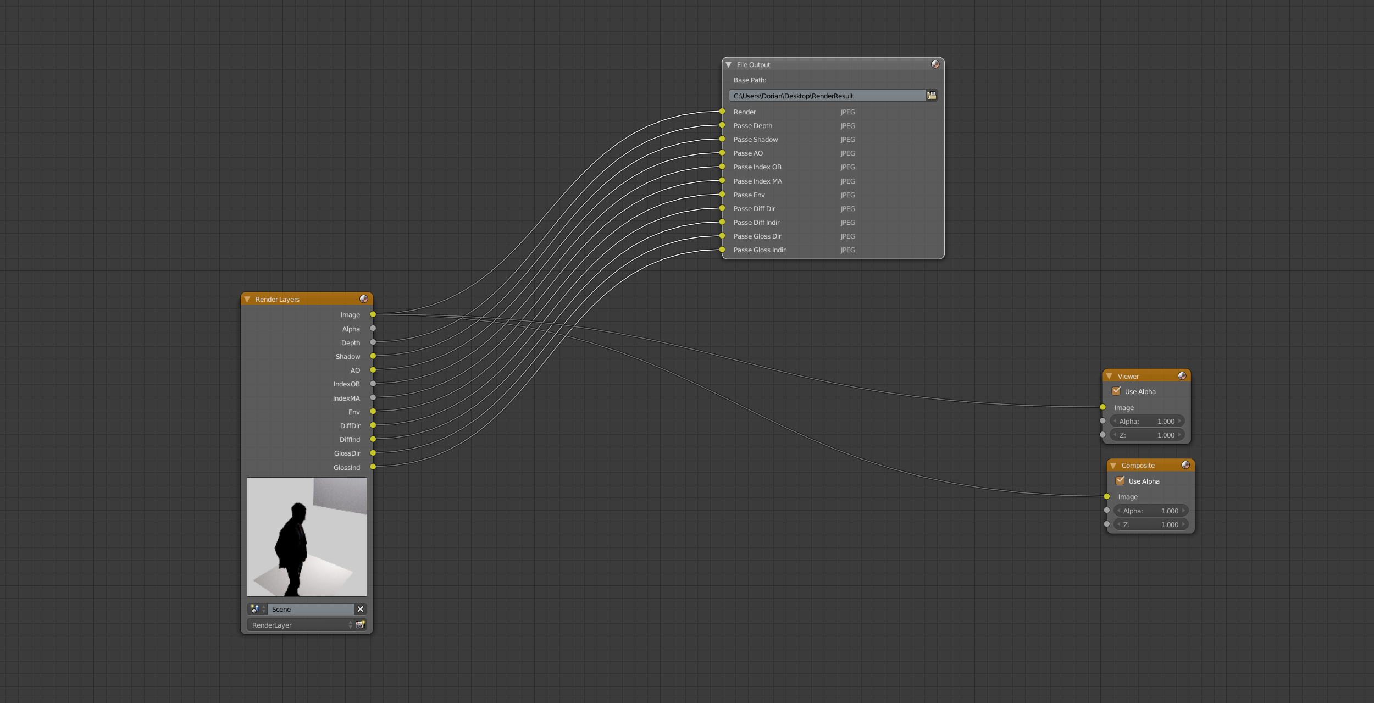1374x703 pixels.
Task: Select the Viewer node title
Action: tap(1128, 377)
